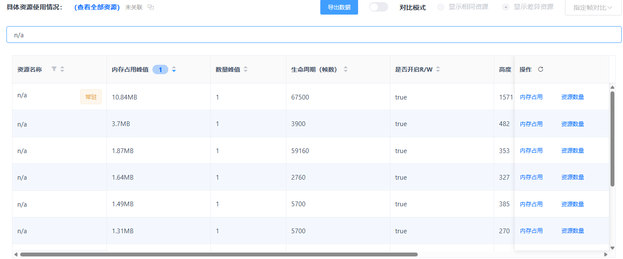Image resolution: width=623 pixels, height=259 pixels.
Task: Click the search field containing n/a
Action: pyautogui.click(x=314, y=35)
